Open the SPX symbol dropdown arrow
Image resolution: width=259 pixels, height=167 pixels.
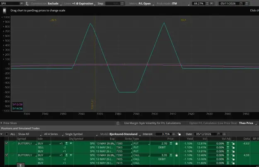pos(22,3)
